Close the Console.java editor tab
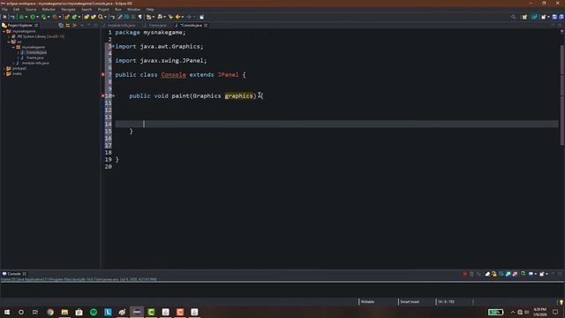The height and width of the screenshot is (318, 565). pos(206,26)
